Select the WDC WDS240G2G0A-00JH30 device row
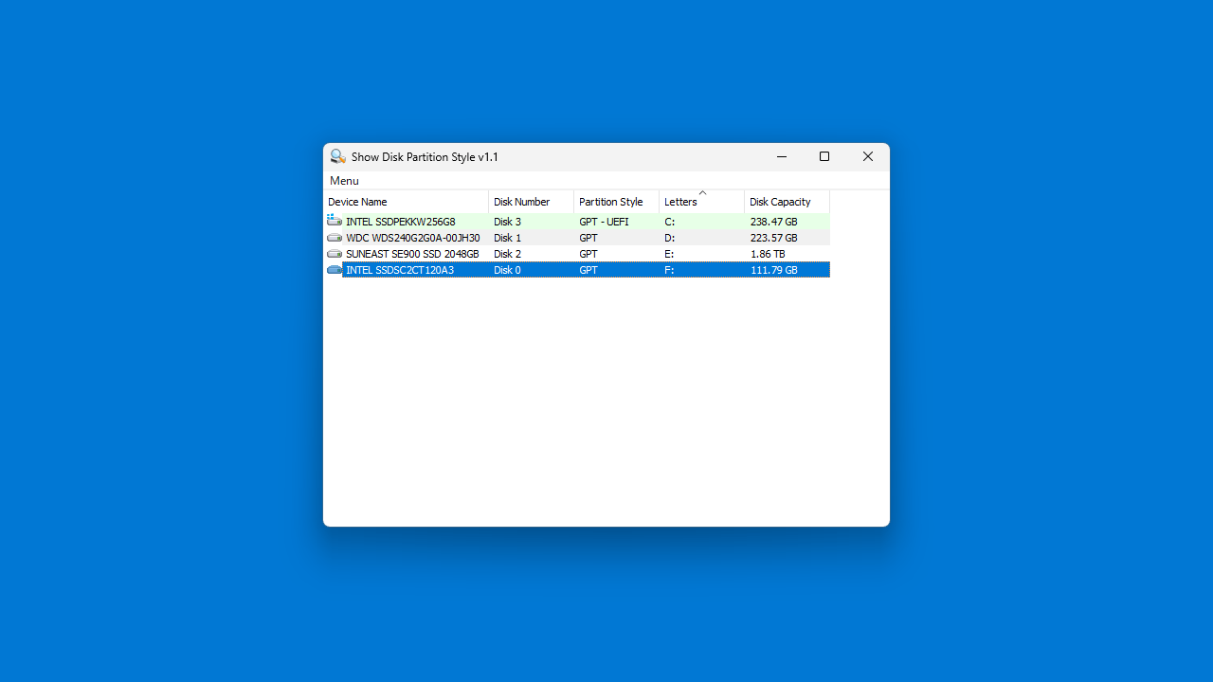 (x=577, y=238)
